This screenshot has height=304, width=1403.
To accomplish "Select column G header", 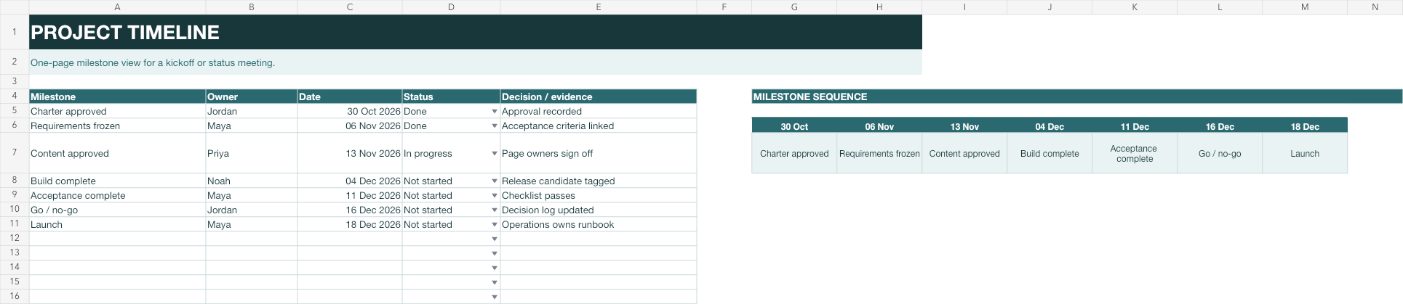I will (x=794, y=7).
